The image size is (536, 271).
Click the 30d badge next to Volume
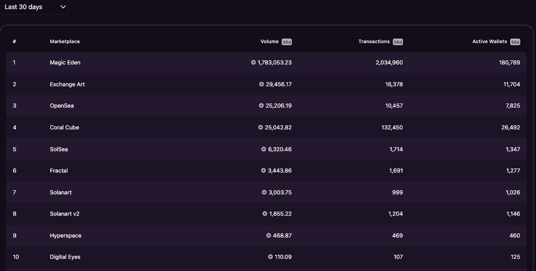(x=286, y=42)
